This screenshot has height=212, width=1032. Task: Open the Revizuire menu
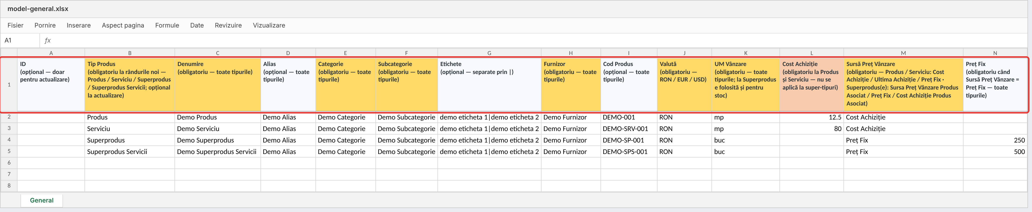click(x=228, y=25)
